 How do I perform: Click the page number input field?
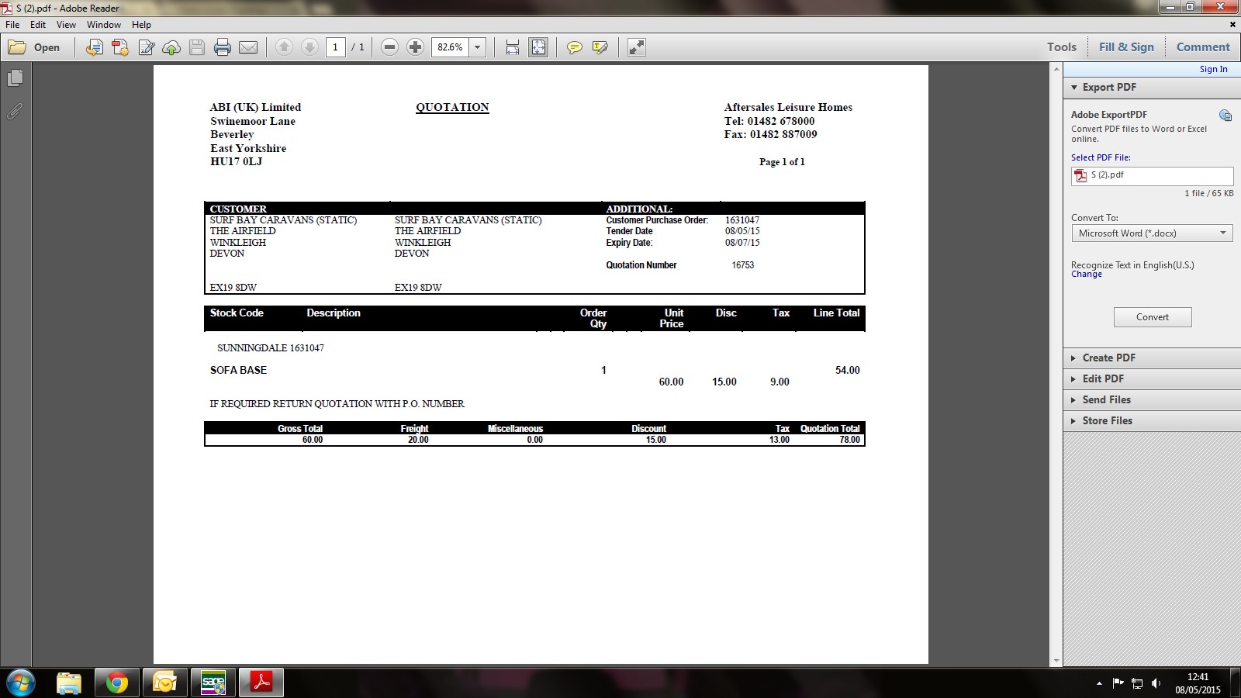336,47
